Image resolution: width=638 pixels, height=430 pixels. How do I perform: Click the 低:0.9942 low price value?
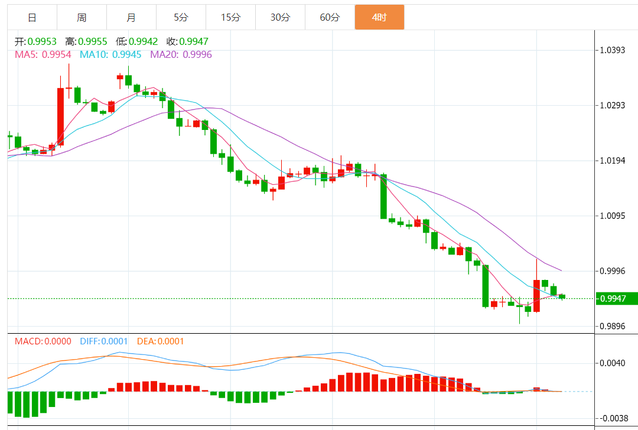pos(136,41)
